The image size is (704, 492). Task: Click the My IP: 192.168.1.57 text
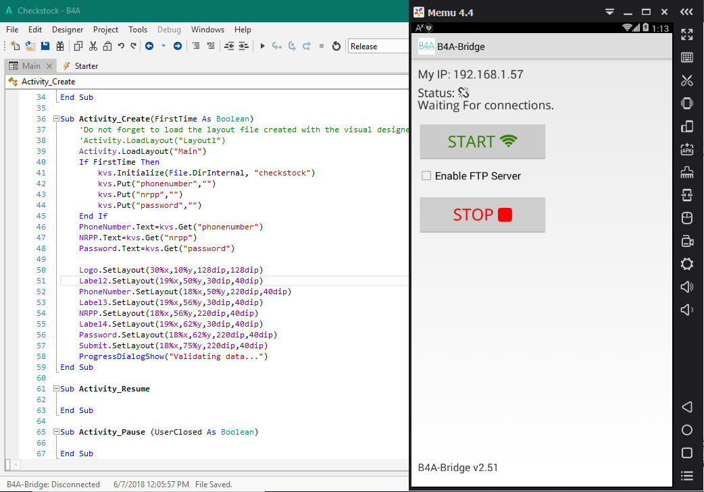(x=470, y=74)
